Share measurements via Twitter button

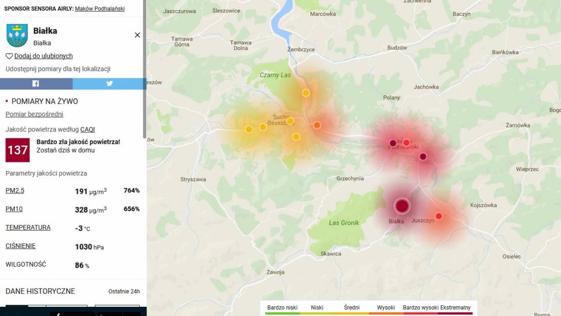(x=109, y=83)
